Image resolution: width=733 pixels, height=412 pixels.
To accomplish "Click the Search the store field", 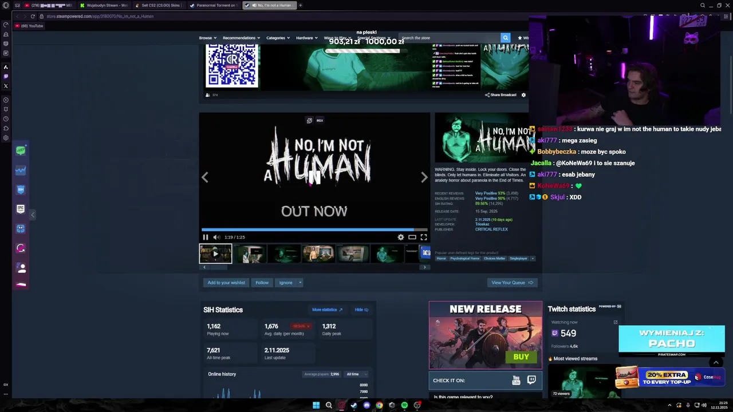I will click(450, 38).
